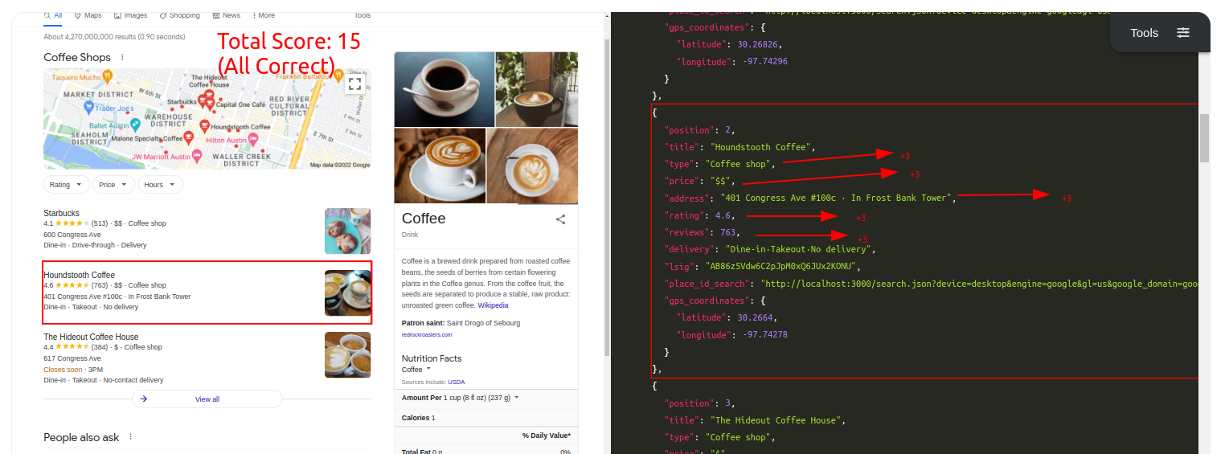The width and height of the screenshot is (1225, 454).
Task: Click the Ballet Austin marker on the map
Action: click(135, 125)
